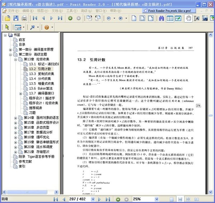Go to last page in top toolbar
Image resolution: width=215 pixels, height=203 pixels.
click(x=60, y=18)
